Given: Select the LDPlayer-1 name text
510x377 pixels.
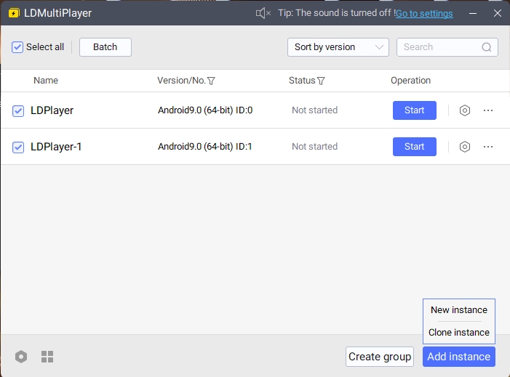Looking at the screenshot, I should [x=56, y=147].
